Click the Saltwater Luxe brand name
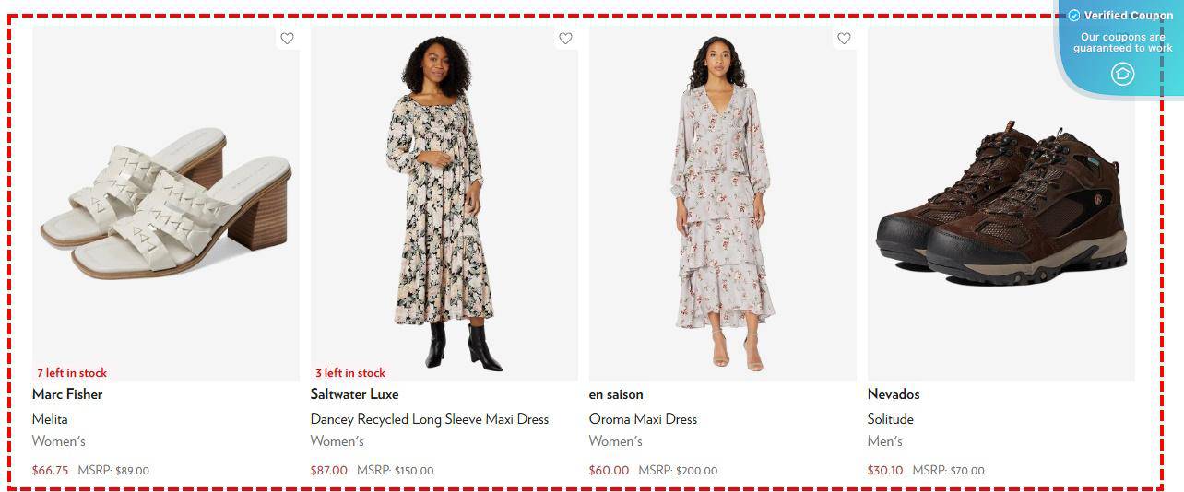The image size is (1184, 492). click(355, 394)
